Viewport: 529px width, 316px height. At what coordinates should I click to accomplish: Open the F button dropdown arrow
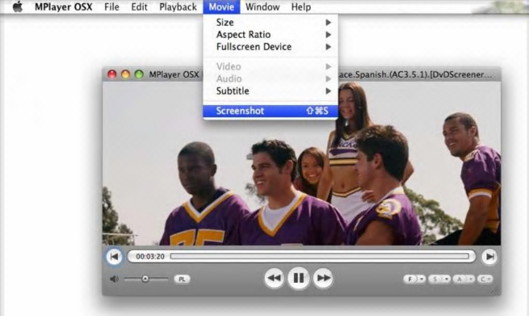tap(421, 279)
